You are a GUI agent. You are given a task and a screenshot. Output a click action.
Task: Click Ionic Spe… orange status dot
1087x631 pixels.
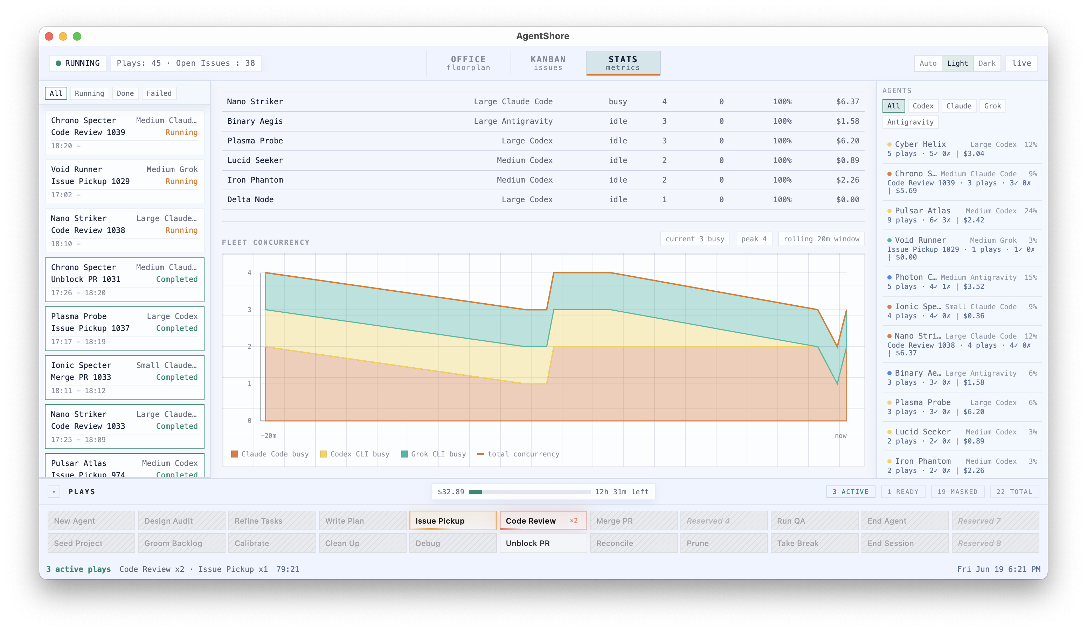[x=889, y=307]
